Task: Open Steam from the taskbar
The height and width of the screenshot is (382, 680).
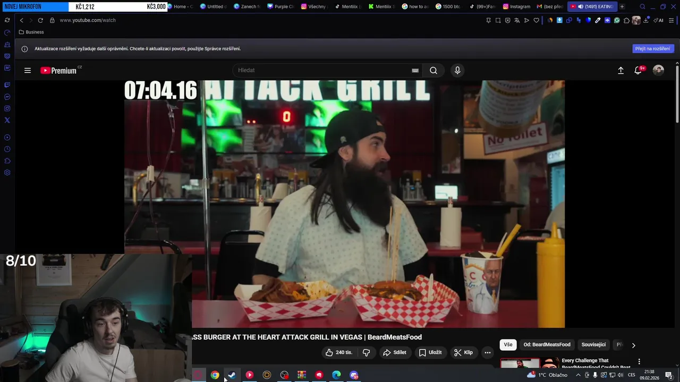Action: tap(232, 375)
